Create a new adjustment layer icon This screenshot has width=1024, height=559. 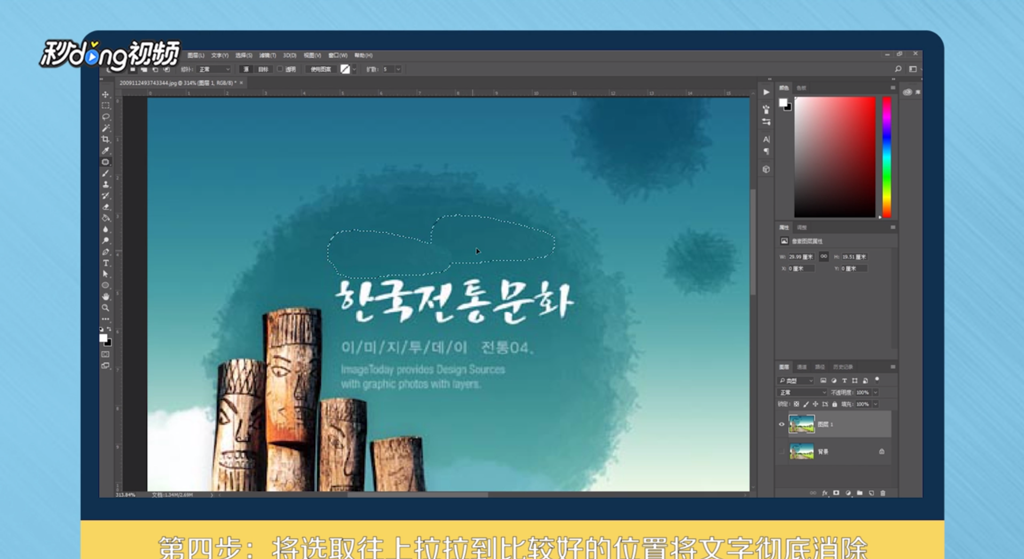[848, 493]
